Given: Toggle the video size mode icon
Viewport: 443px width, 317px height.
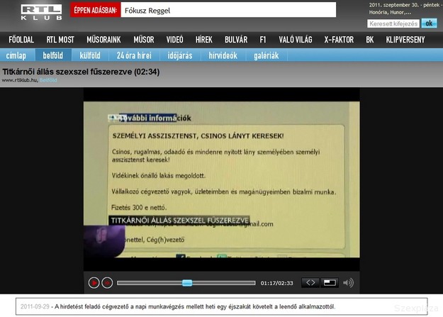Looking at the screenshot, I should coord(330,282).
